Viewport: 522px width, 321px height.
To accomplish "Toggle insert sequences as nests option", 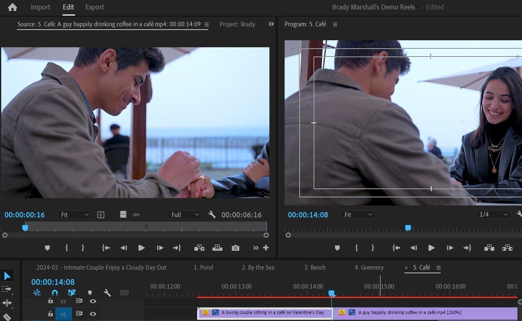I will (37, 293).
